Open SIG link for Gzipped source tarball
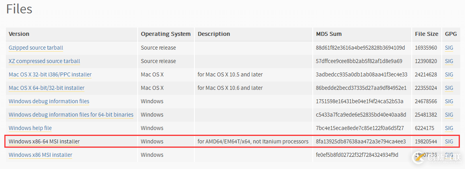The height and width of the screenshot is (169, 465). point(449,48)
